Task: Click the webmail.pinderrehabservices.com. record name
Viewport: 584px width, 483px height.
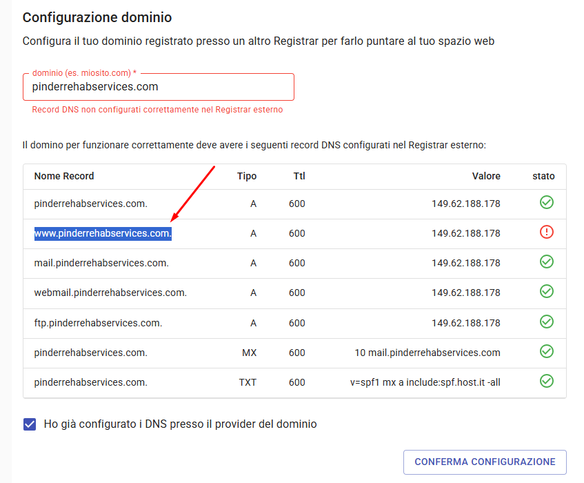Action: coord(110,293)
